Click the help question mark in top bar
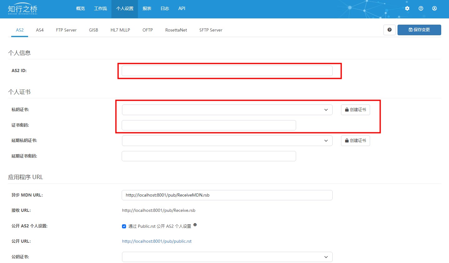 (x=421, y=8)
